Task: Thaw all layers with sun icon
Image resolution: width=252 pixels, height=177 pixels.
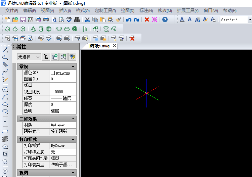Action: coord(103,38)
